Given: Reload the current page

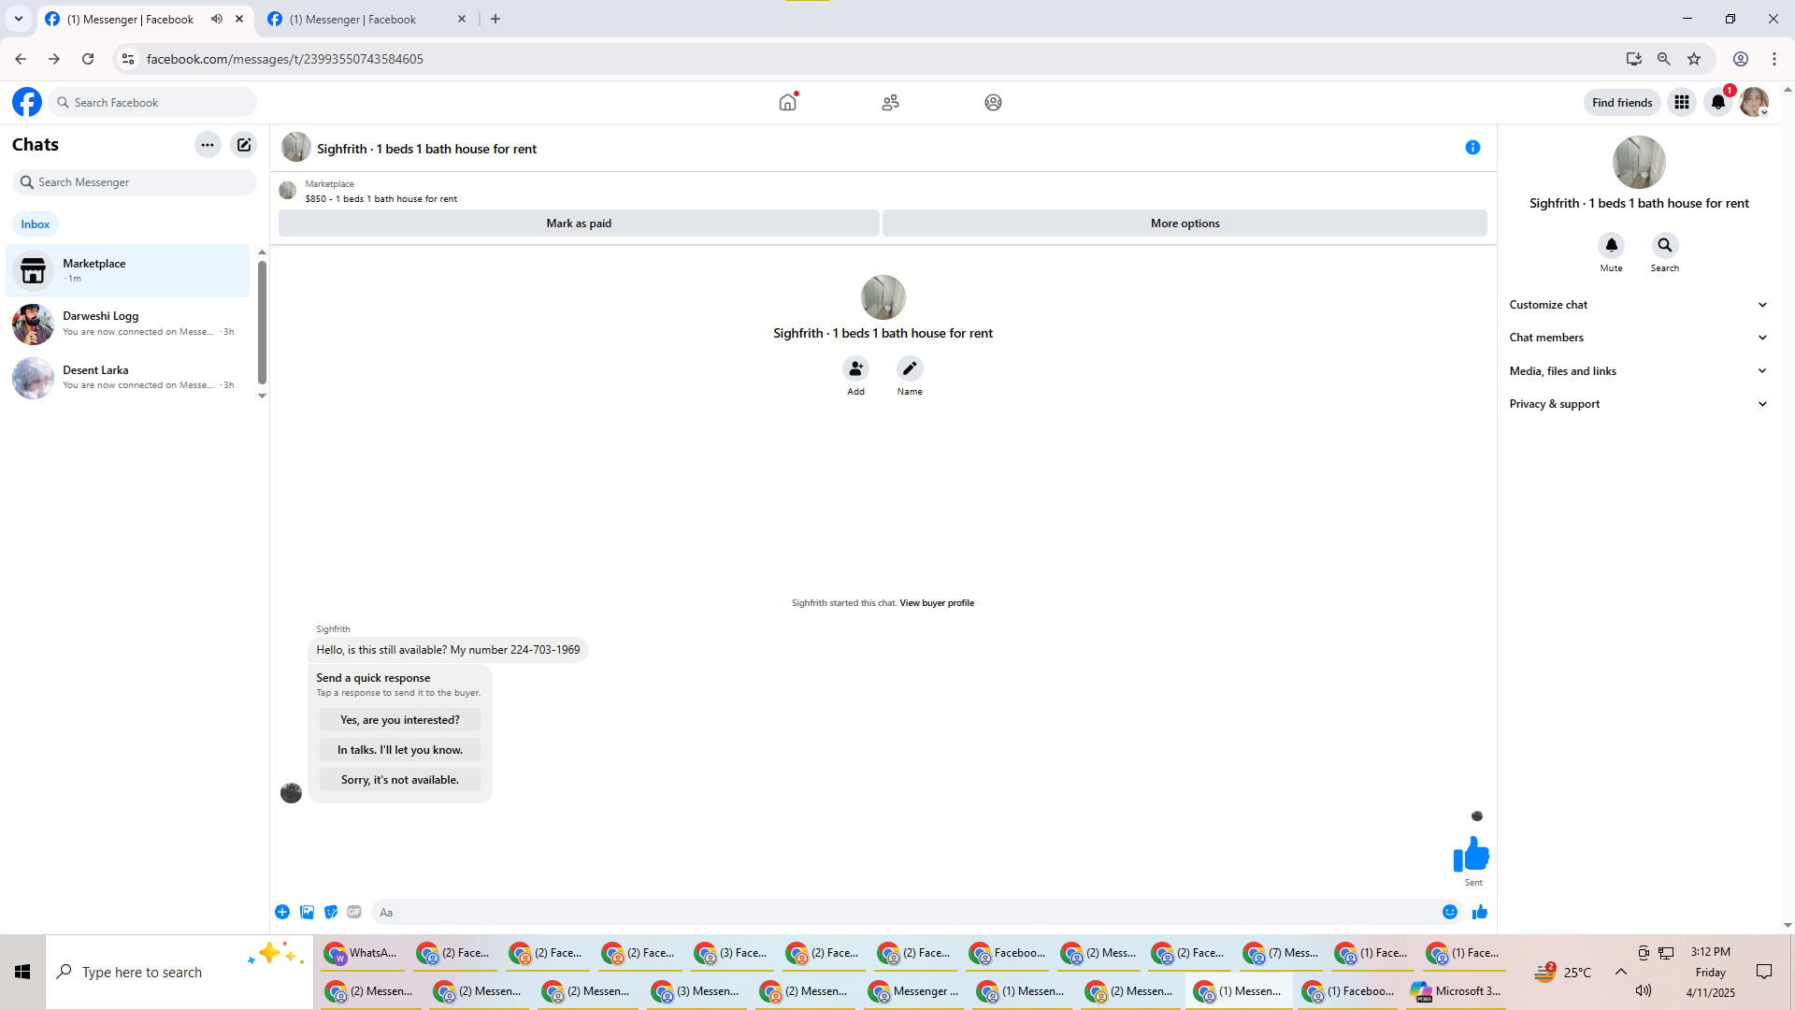Looking at the screenshot, I should (x=88, y=59).
